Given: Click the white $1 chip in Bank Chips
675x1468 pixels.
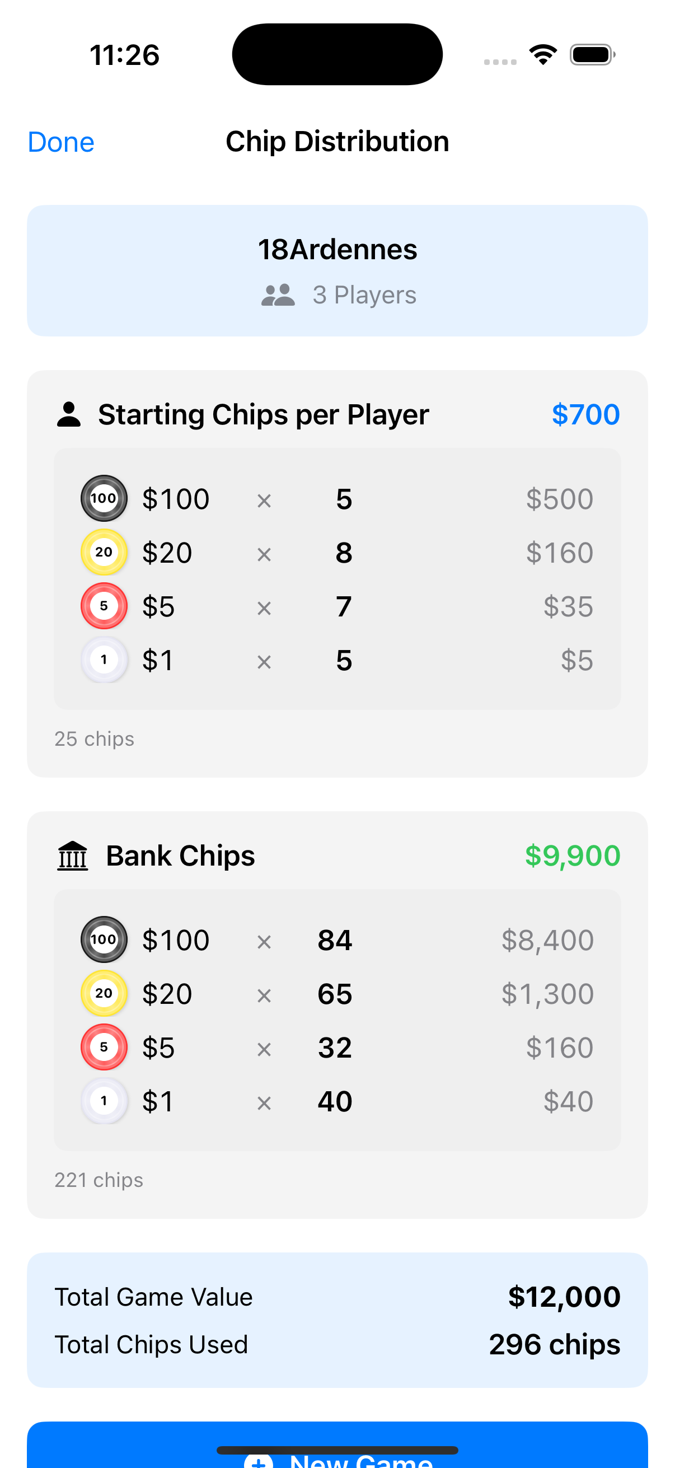Looking at the screenshot, I should tap(104, 1101).
